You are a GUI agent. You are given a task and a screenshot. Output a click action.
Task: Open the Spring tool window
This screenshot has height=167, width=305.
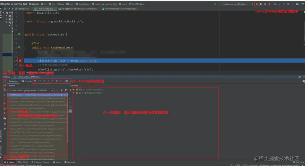[x=57, y=162]
